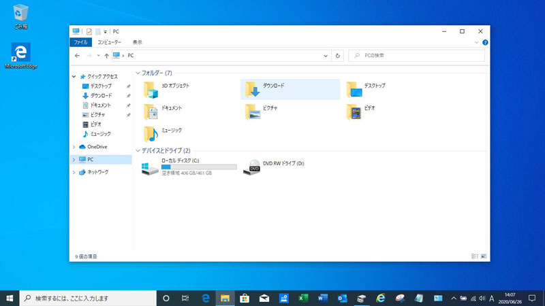Viewport: 545px width, 306px height.
Task: Expand the PC tree node
Action: (x=74, y=160)
